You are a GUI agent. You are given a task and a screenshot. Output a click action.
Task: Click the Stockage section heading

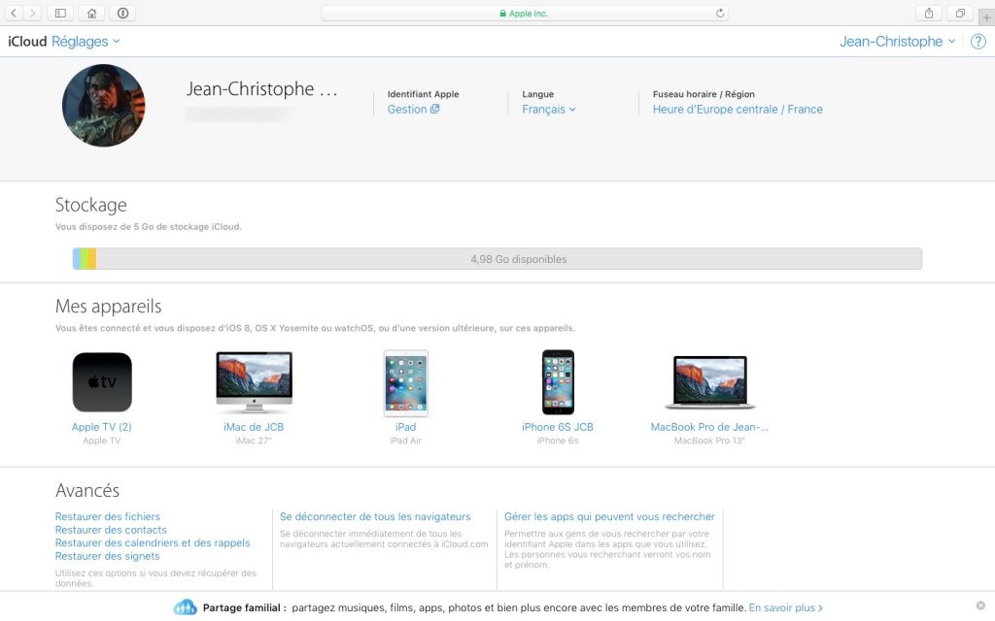coord(90,205)
